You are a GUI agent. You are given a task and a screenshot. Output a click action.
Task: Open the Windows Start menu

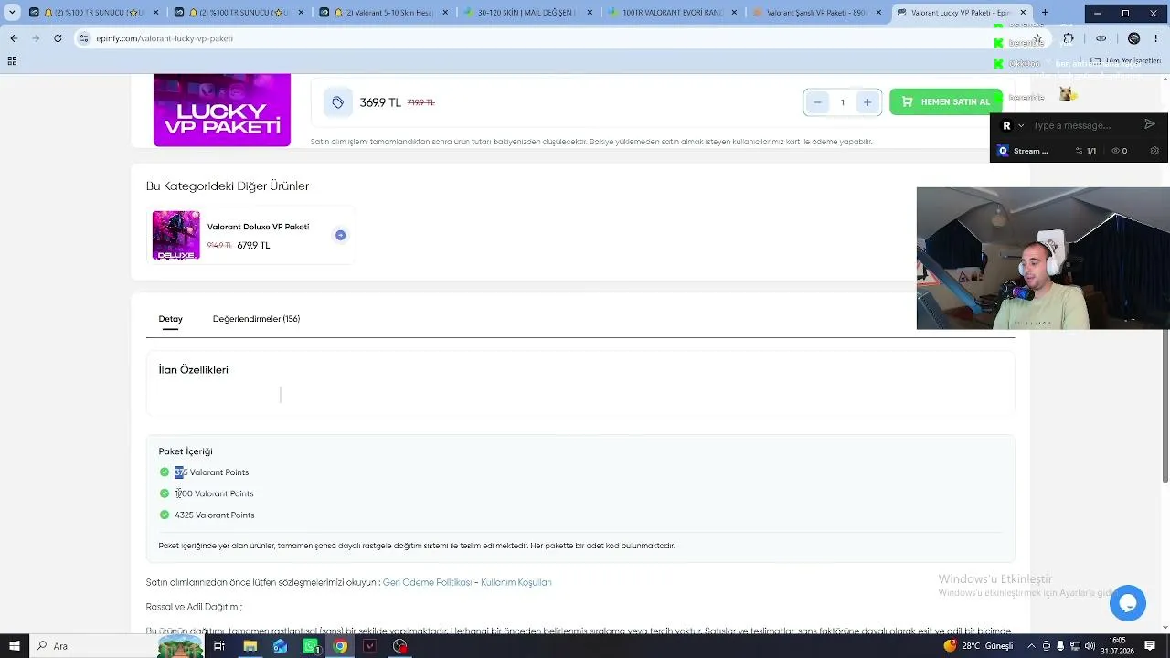point(15,646)
